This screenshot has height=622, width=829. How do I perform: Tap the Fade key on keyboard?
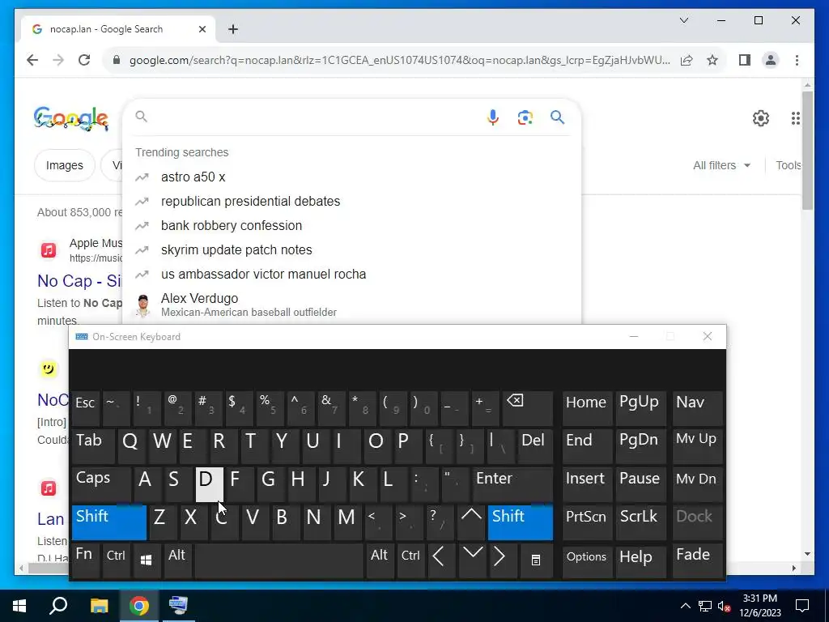(697, 560)
